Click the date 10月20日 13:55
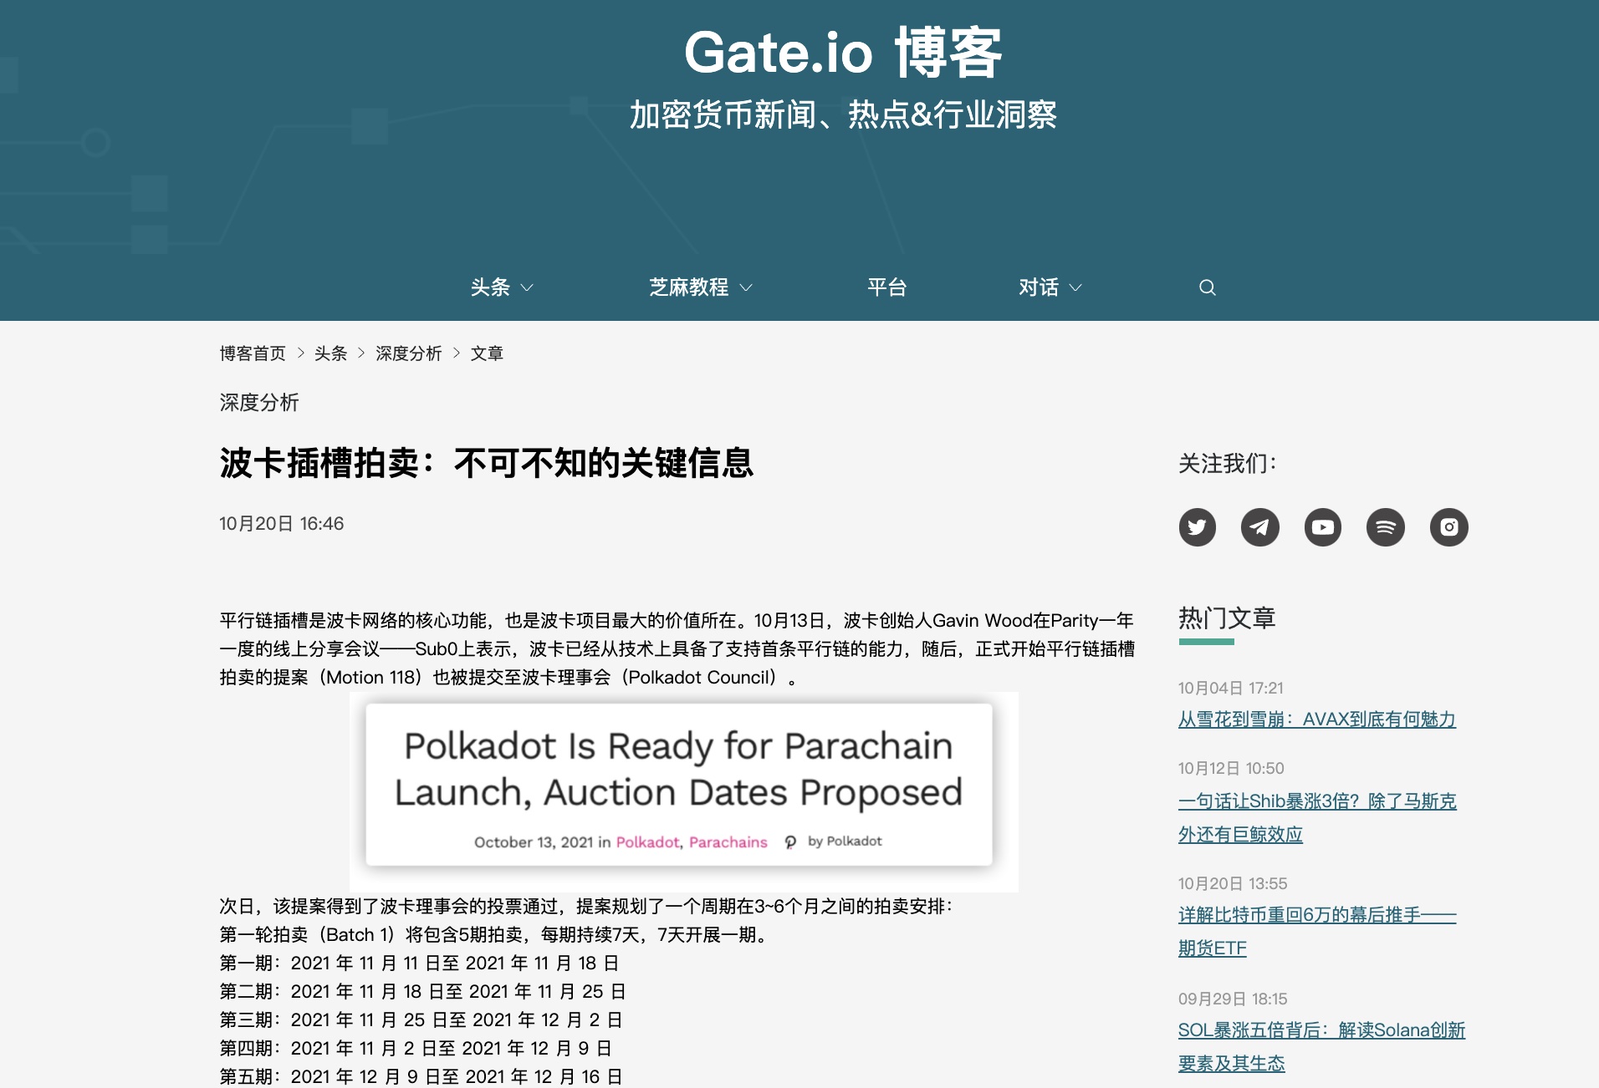The height and width of the screenshot is (1088, 1599). [x=1233, y=883]
